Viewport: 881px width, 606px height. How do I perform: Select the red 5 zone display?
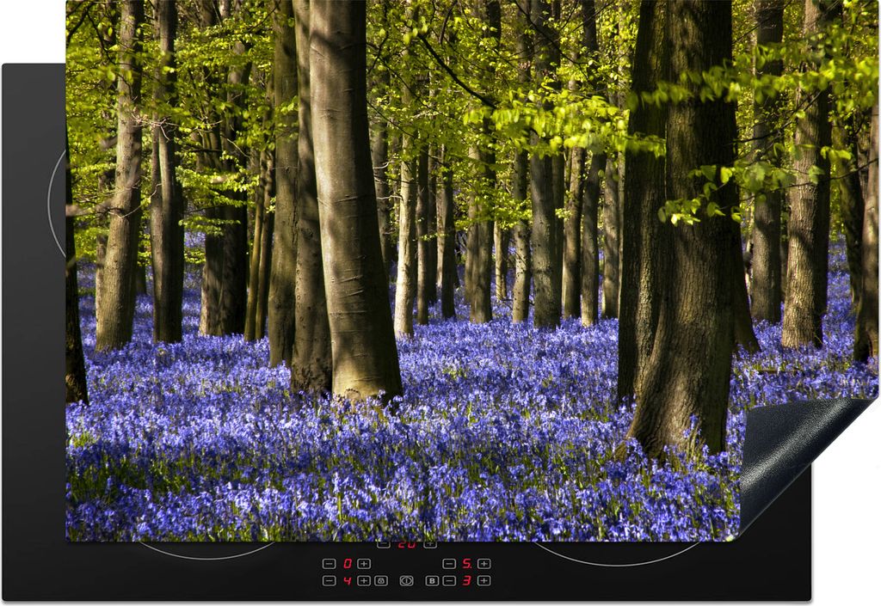click(x=467, y=564)
